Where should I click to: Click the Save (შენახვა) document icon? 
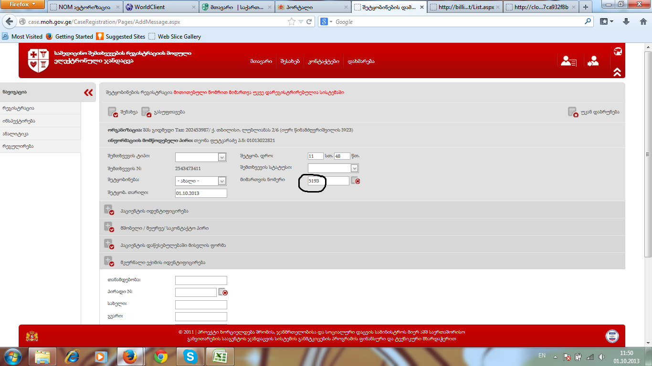click(113, 112)
